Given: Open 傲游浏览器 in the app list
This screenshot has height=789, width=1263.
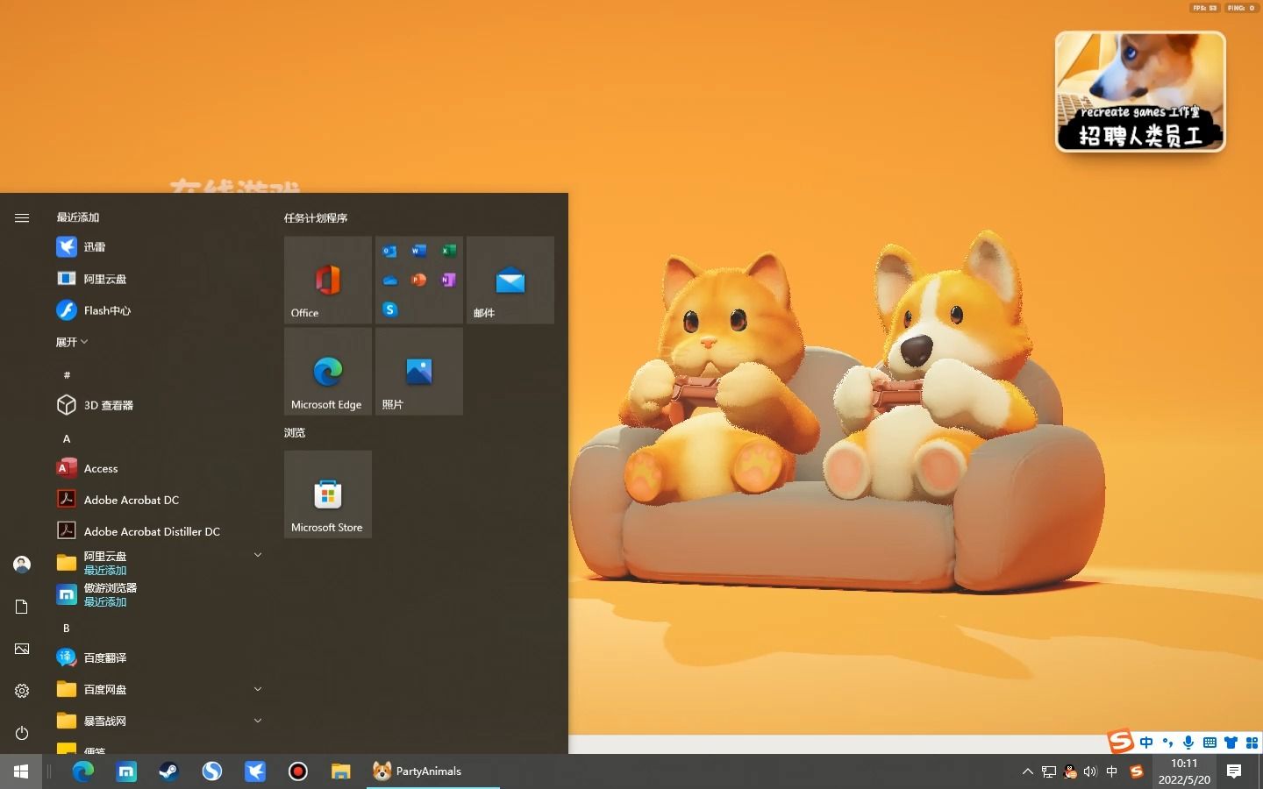Looking at the screenshot, I should (x=160, y=594).
